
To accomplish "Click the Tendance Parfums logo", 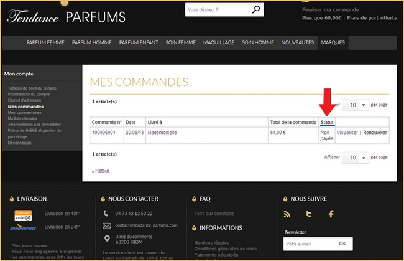I will point(67,17).
